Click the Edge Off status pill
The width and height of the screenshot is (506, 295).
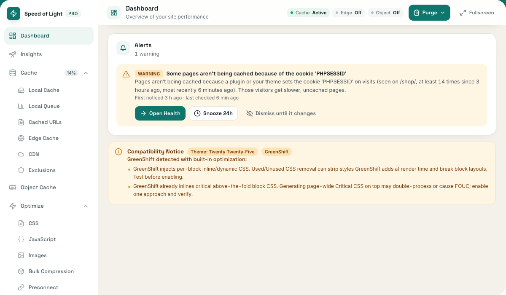coord(349,13)
